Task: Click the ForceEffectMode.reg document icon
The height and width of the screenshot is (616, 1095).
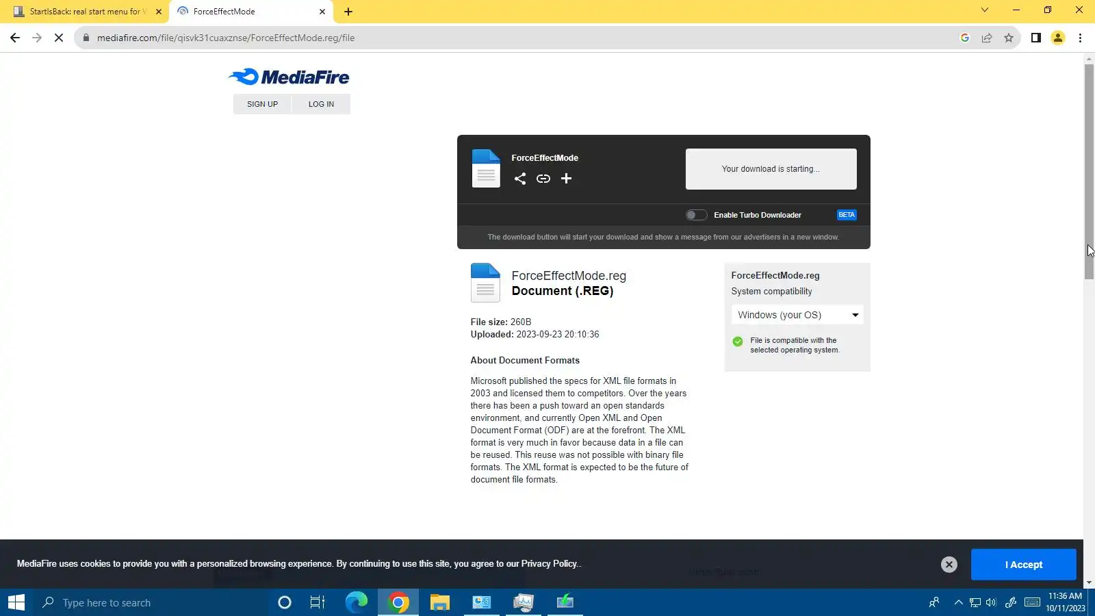Action: point(485,283)
